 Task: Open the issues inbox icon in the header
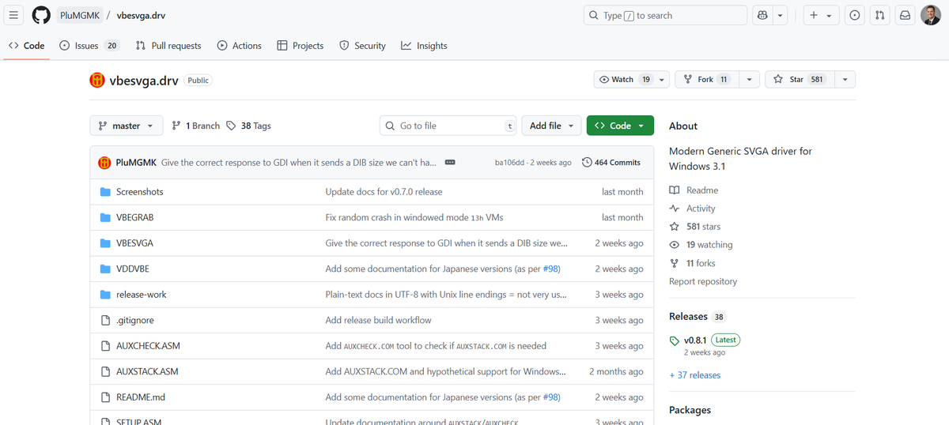coord(855,15)
